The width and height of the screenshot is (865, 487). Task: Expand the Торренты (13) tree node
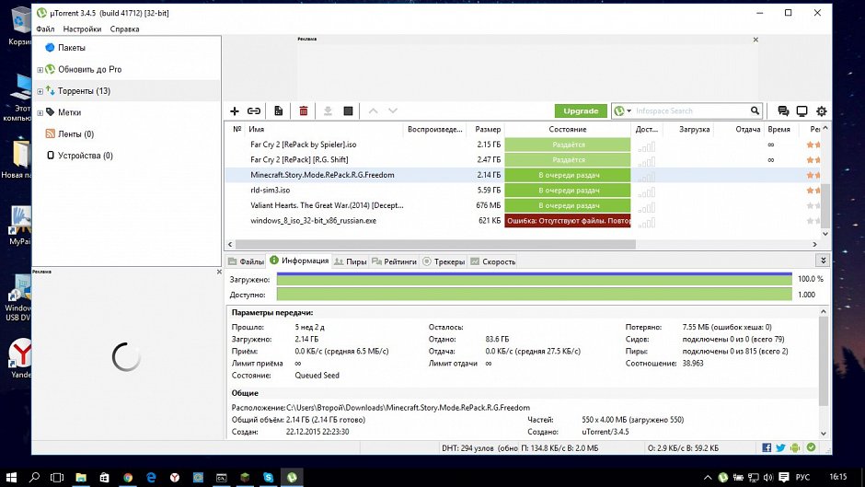40,91
